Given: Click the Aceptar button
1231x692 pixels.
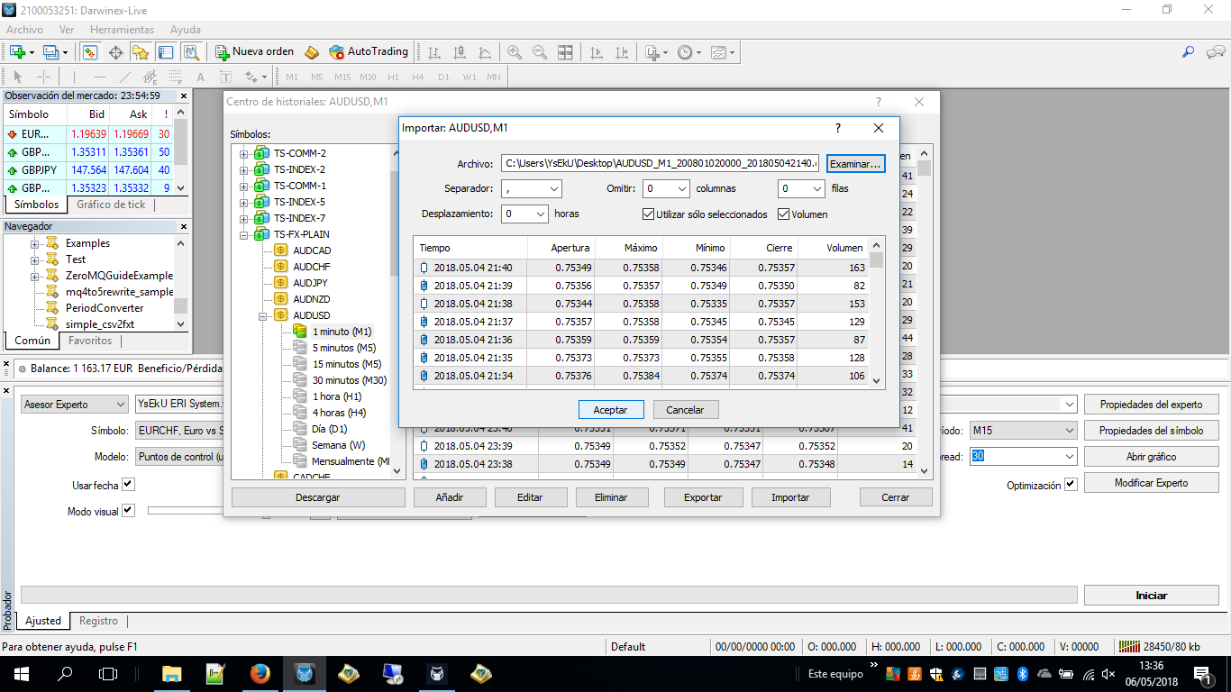Looking at the screenshot, I should point(610,410).
